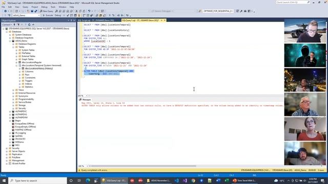This screenshot has height=184, width=328.
Task: Select the Columns folder
Action: [29, 72]
